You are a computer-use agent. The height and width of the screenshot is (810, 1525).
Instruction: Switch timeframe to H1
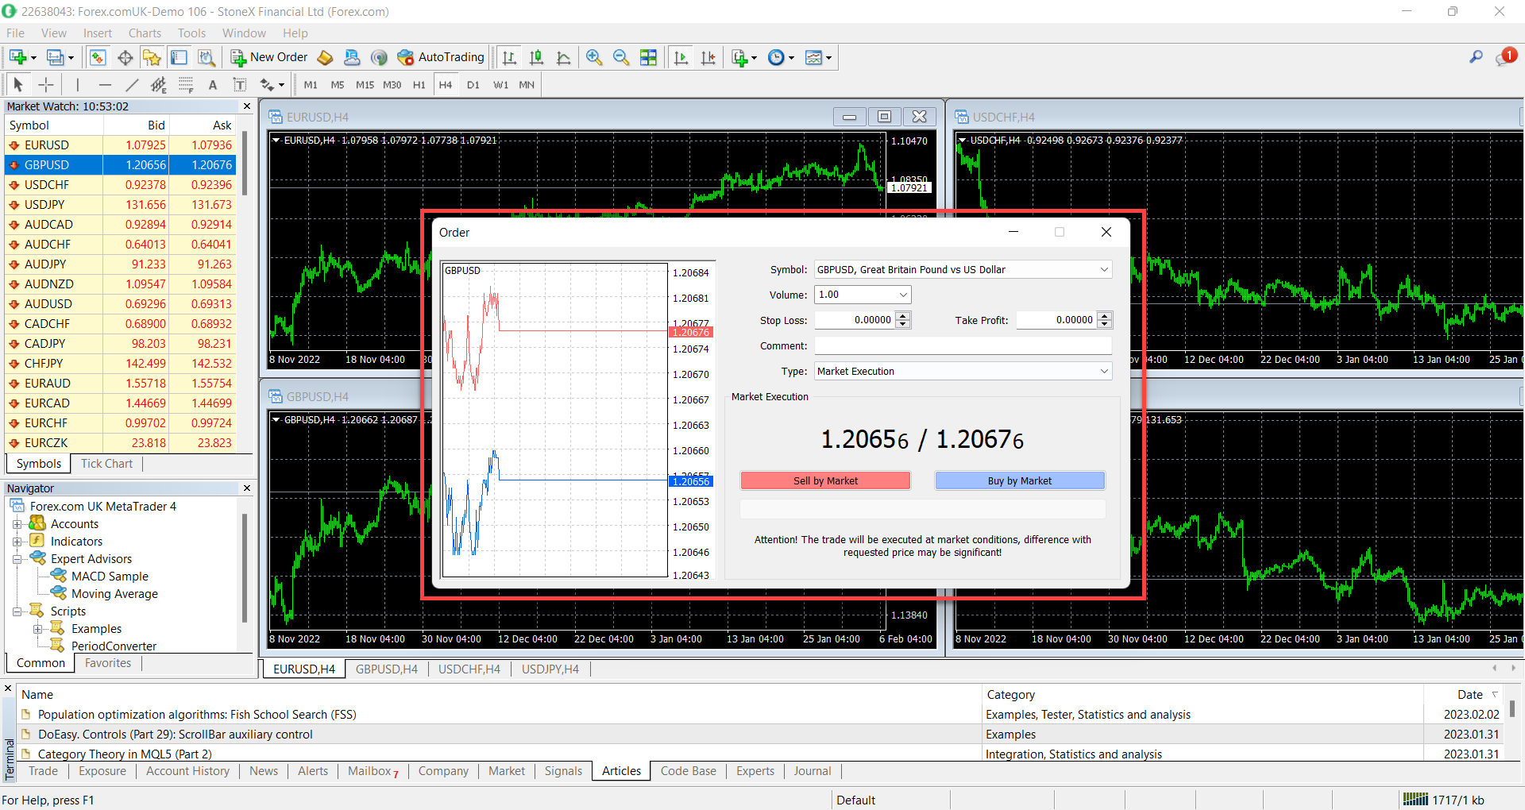pyautogui.click(x=419, y=84)
